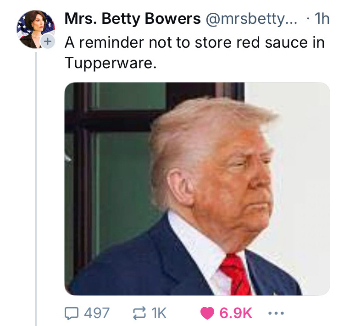This screenshot has width=344, height=326.
Task: Unlike the post via pink heart
Action: click(x=207, y=313)
